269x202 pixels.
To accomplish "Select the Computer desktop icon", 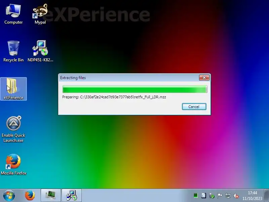I will point(13,14).
